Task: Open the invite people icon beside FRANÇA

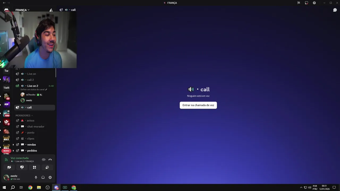Action: [x=51, y=10]
